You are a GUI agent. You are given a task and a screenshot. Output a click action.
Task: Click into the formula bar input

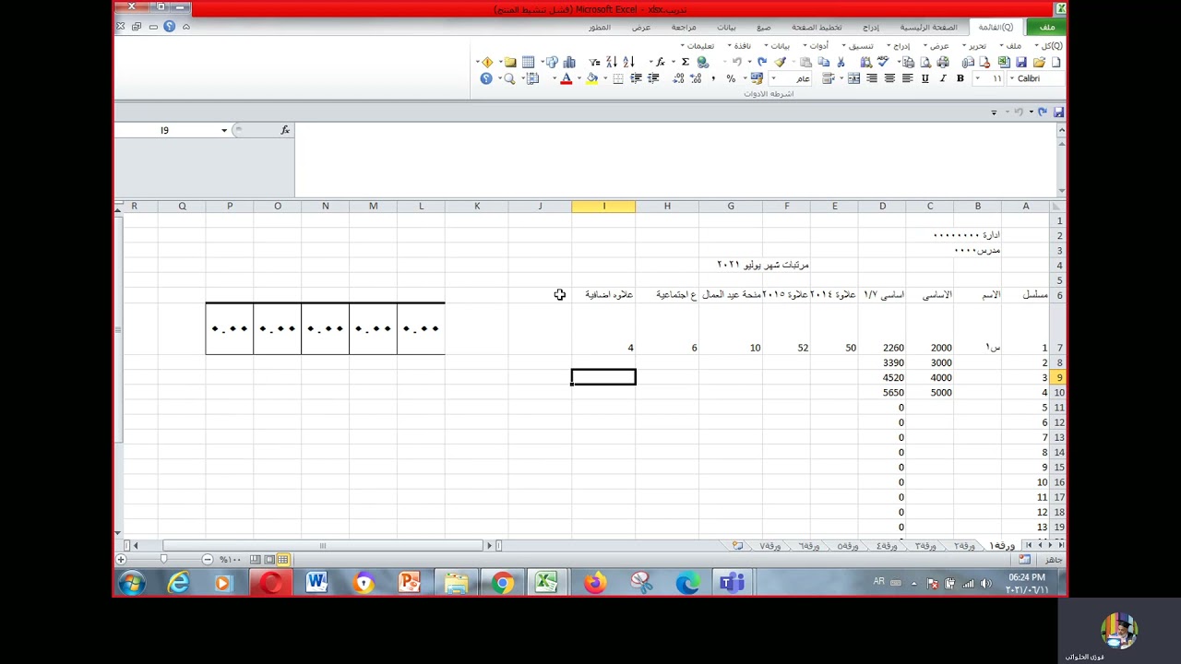click(674, 159)
